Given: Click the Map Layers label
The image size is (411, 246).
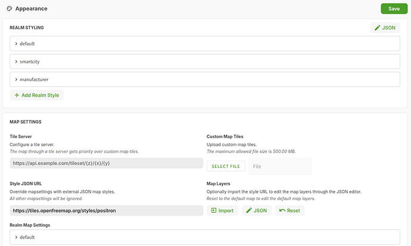Looking at the screenshot, I should pos(219,183).
